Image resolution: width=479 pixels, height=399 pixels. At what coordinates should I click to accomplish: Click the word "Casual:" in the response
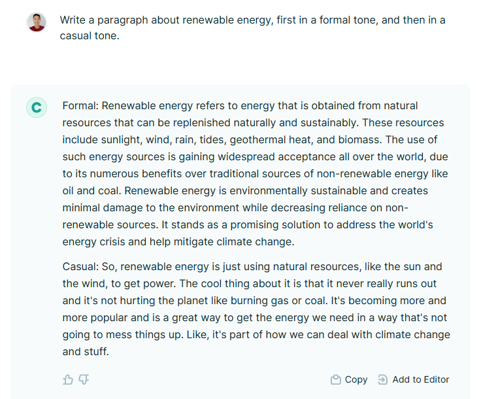pos(81,266)
